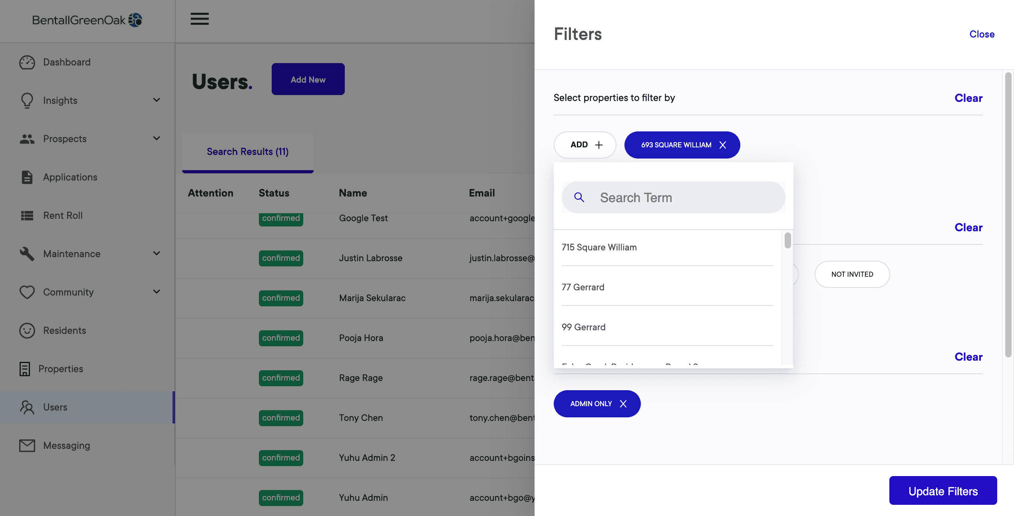The height and width of the screenshot is (516, 1014).
Task: Toggle the Not Invited status filter
Action: (852, 274)
